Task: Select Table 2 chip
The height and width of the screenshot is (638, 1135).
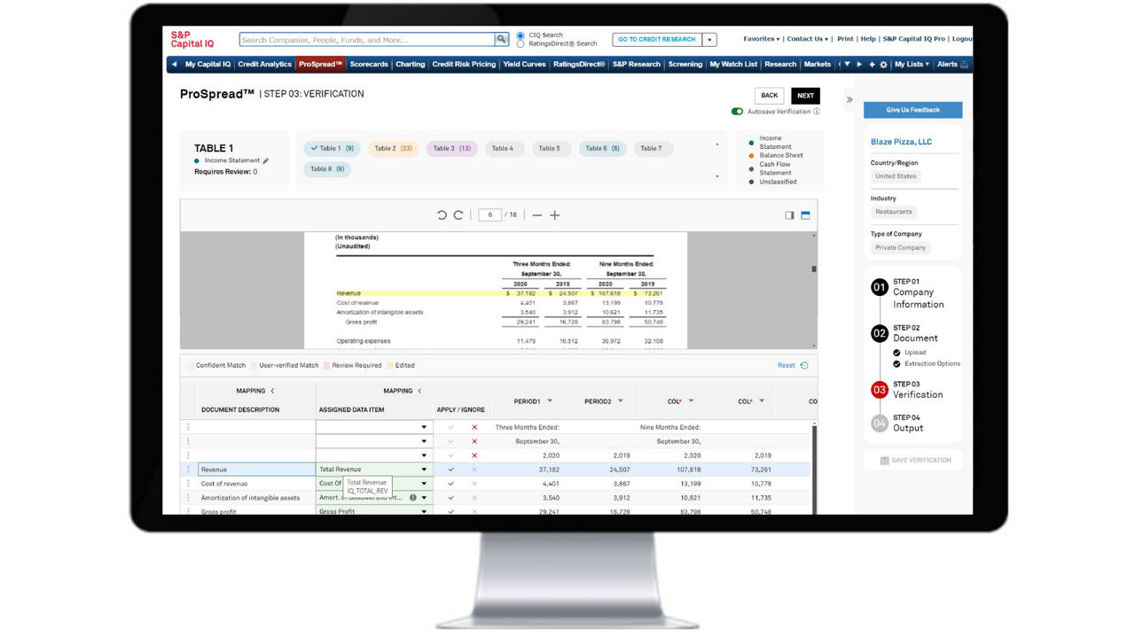Action: 394,149
